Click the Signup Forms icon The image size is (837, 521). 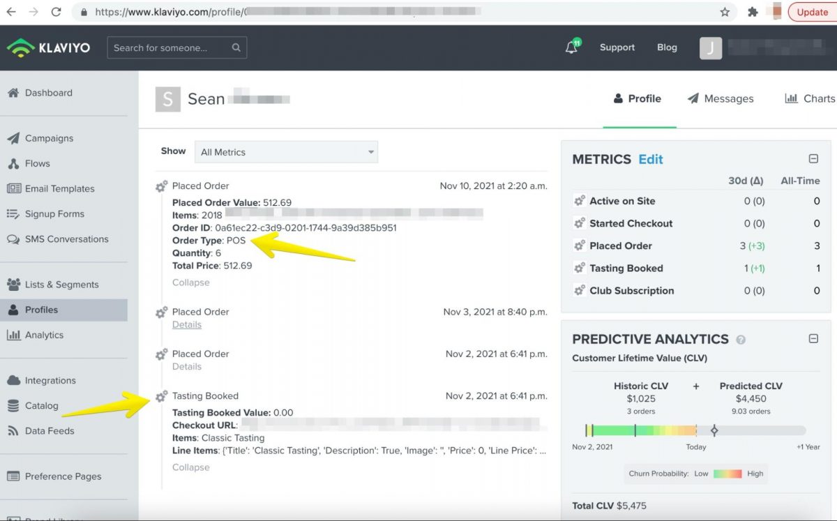(x=13, y=213)
